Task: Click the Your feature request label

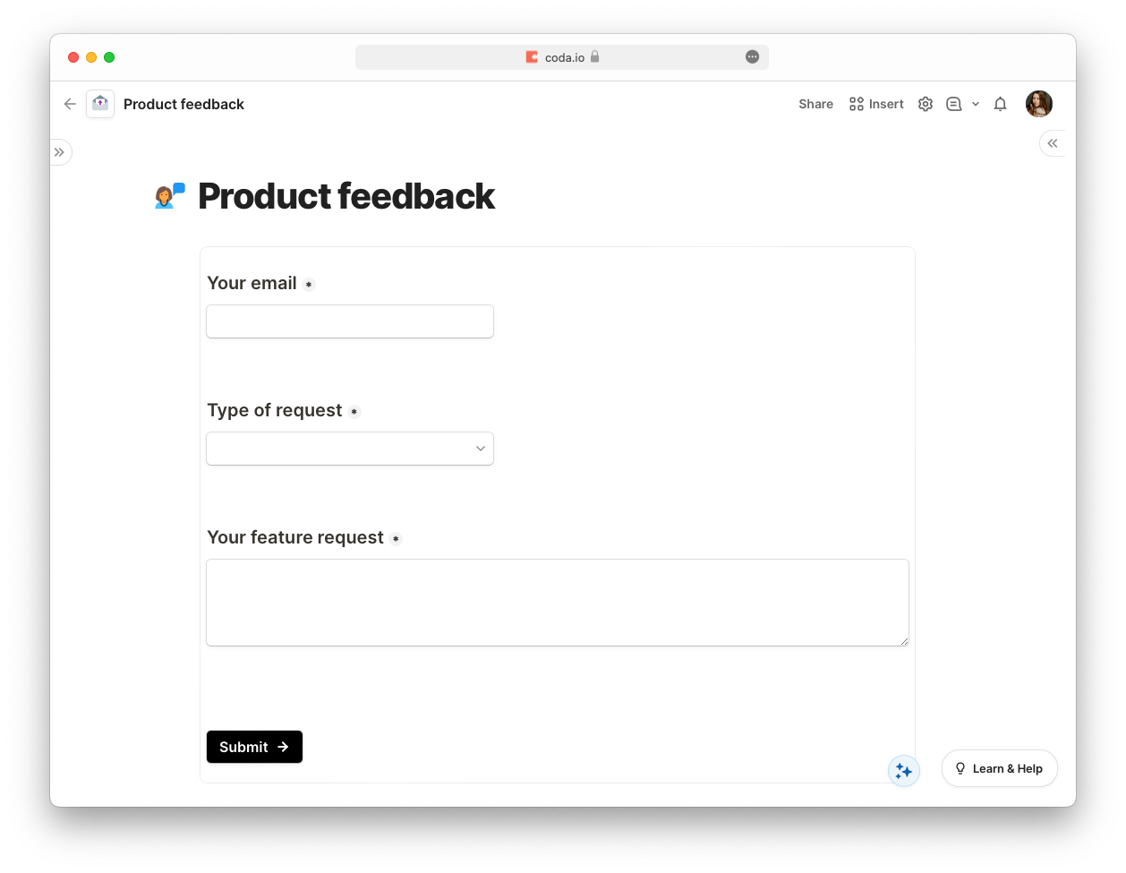Action: click(295, 537)
